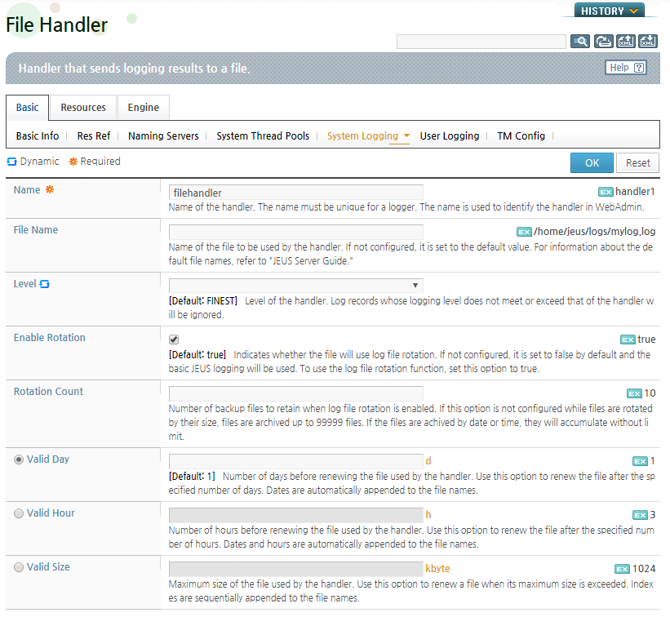Open the User Logging subtab

pyautogui.click(x=450, y=135)
